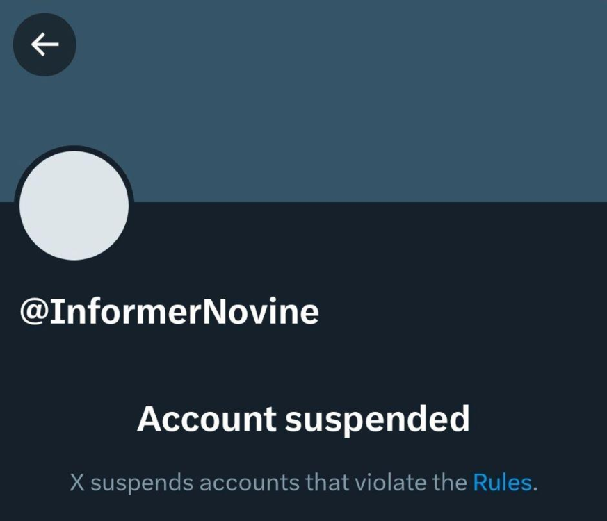Click the @InformerNovine handle text

coord(170,312)
